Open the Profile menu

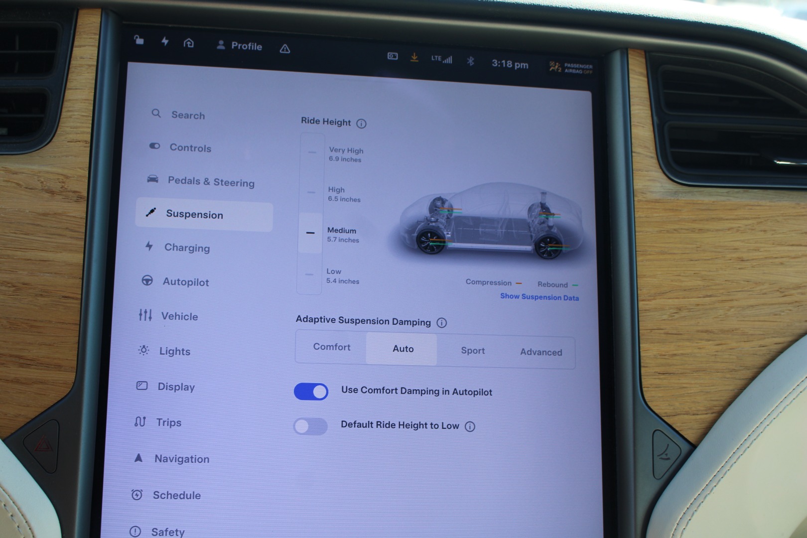click(x=240, y=46)
